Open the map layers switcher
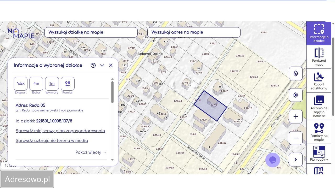This screenshot has height=188, width=335. 296,74
